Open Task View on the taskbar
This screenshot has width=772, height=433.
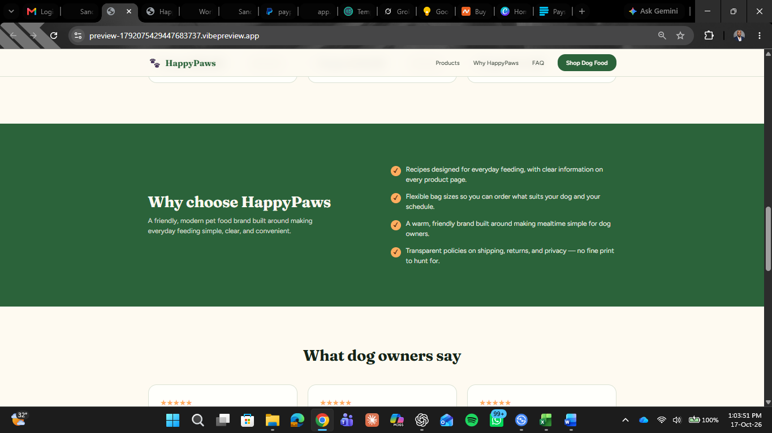click(223, 420)
